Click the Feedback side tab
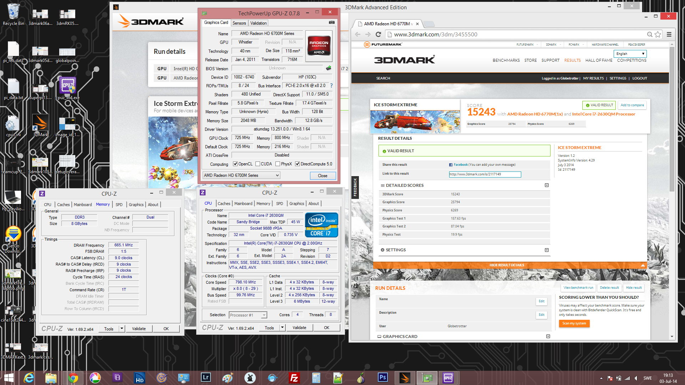Screen dimensions: 685x385 coord(355,188)
